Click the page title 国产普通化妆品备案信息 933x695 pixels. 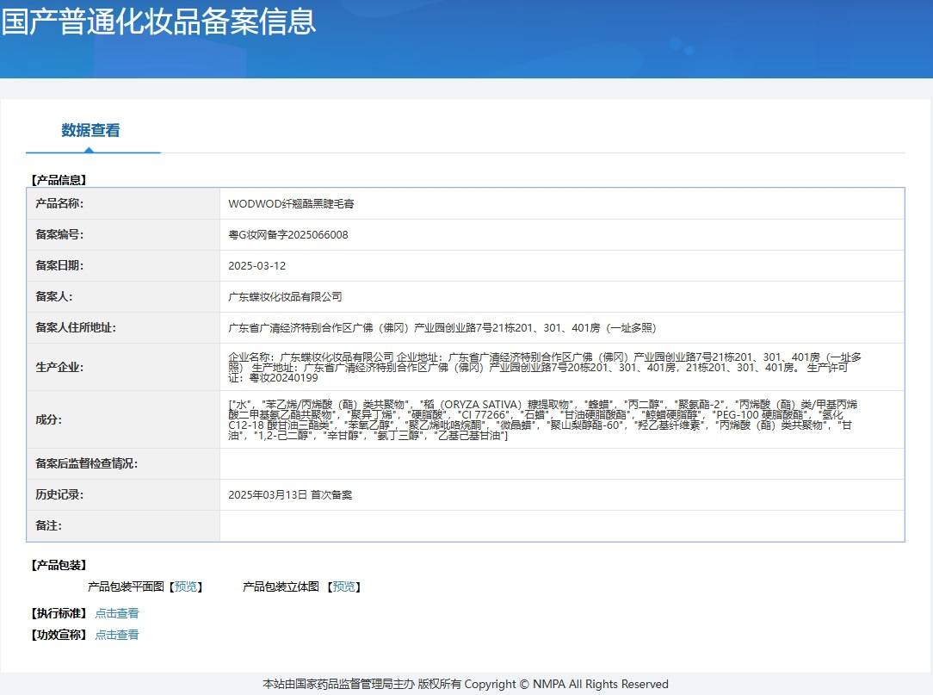pyautogui.click(x=158, y=22)
